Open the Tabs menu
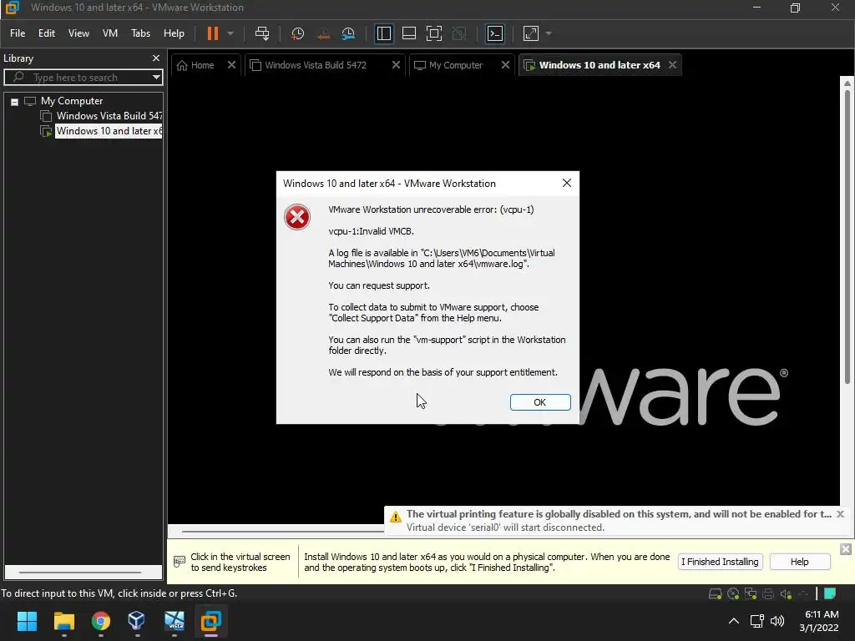The width and height of the screenshot is (855, 641). point(140,33)
